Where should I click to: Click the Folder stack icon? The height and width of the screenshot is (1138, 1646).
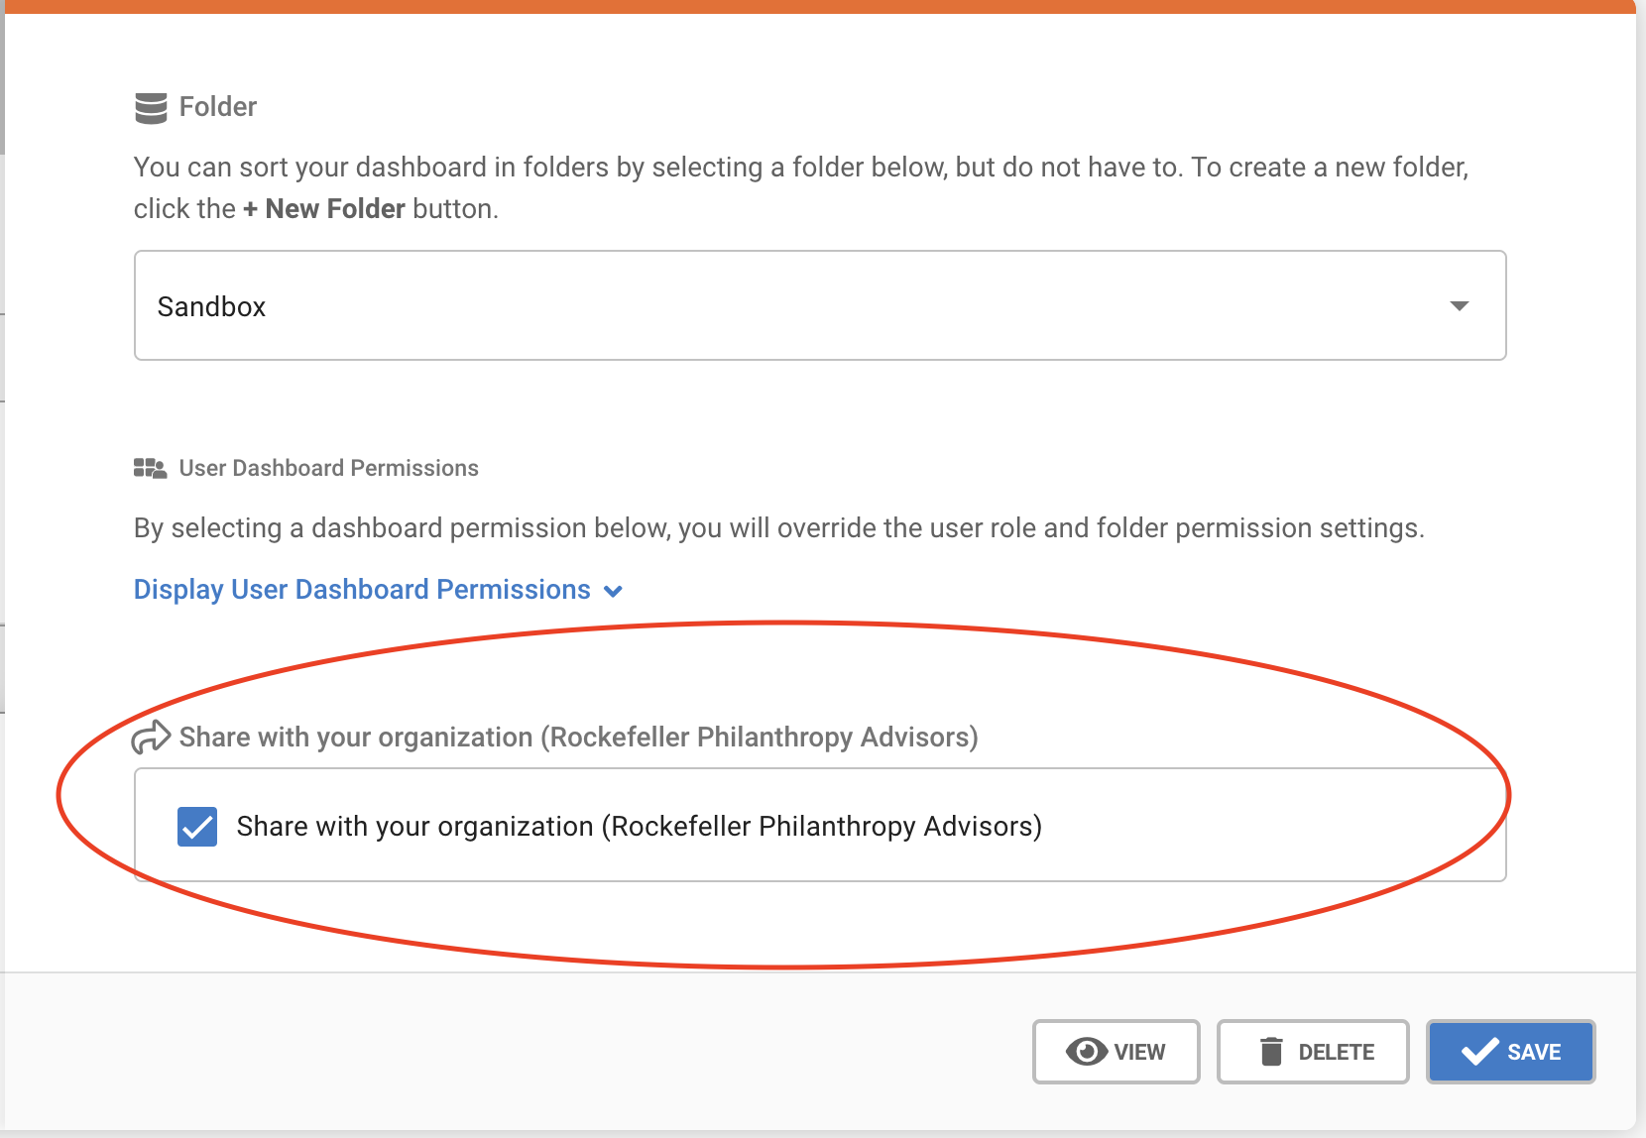pyautogui.click(x=151, y=108)
